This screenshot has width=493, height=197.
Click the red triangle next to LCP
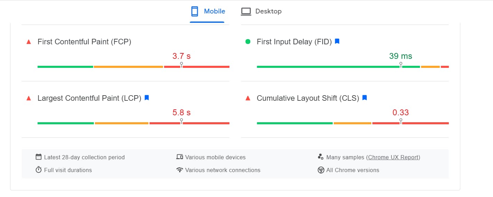click(29, 98)
